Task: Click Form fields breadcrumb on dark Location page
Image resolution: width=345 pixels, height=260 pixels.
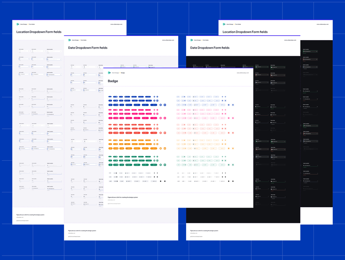Action: [x=238, y=24]
